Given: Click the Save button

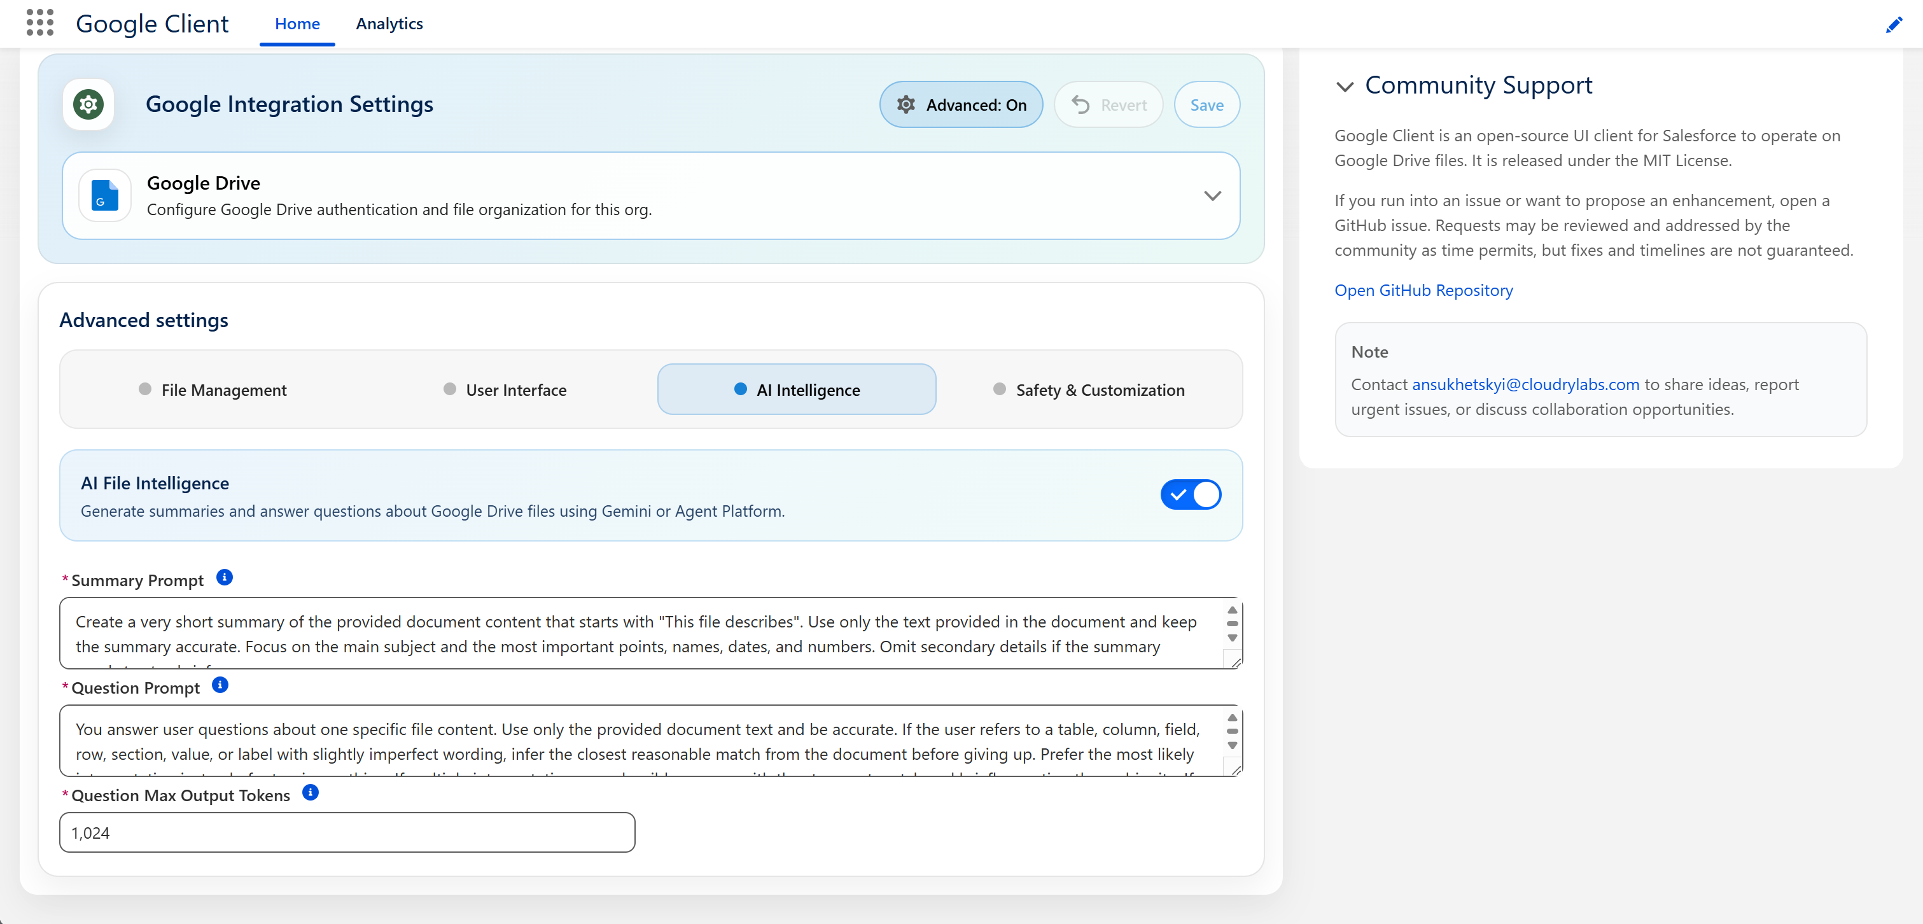Looking at the screenshot, I should coord(1206,104).
